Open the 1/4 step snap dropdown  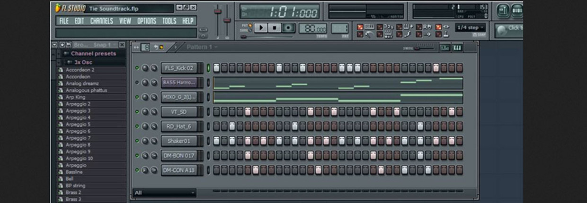tap(470, 27)
